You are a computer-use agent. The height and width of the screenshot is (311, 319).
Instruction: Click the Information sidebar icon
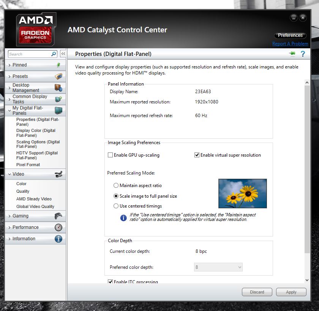[58, 239]
